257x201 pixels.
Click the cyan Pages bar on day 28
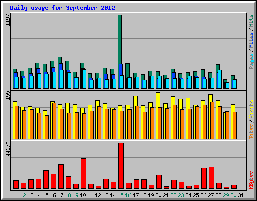click(220, 79)
